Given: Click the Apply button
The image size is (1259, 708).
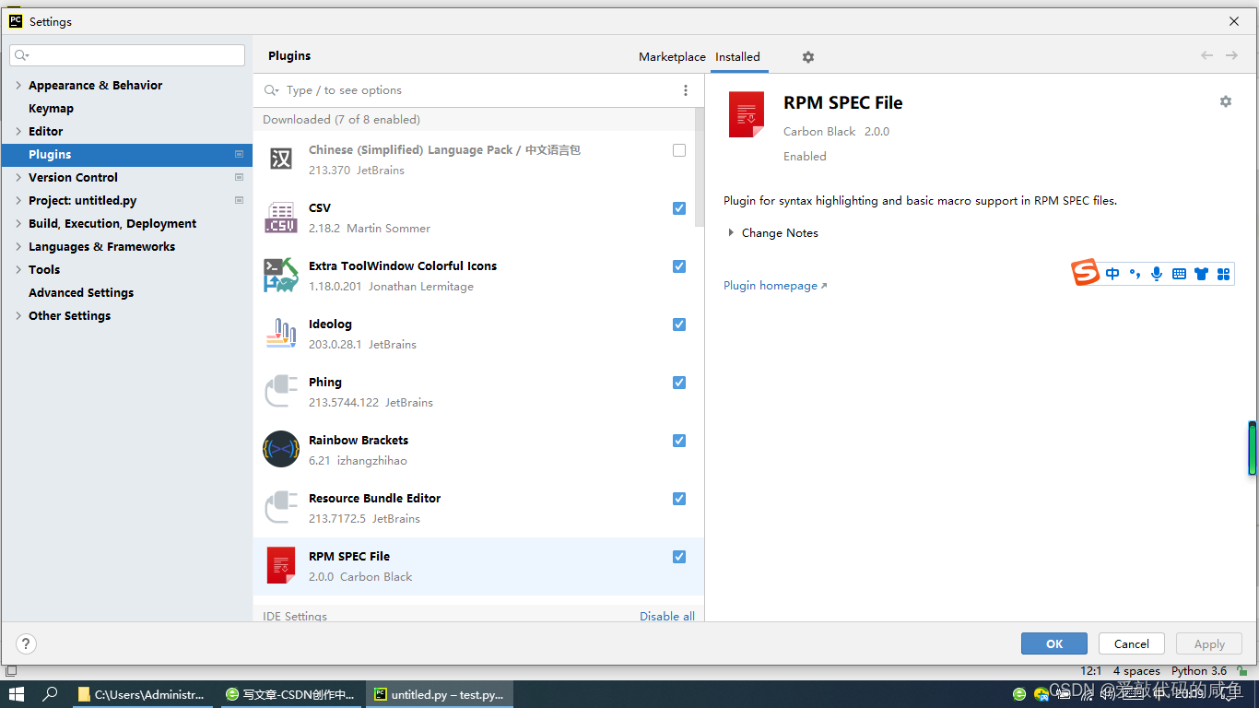Looking at the screenshot, I should [1209, 643].
